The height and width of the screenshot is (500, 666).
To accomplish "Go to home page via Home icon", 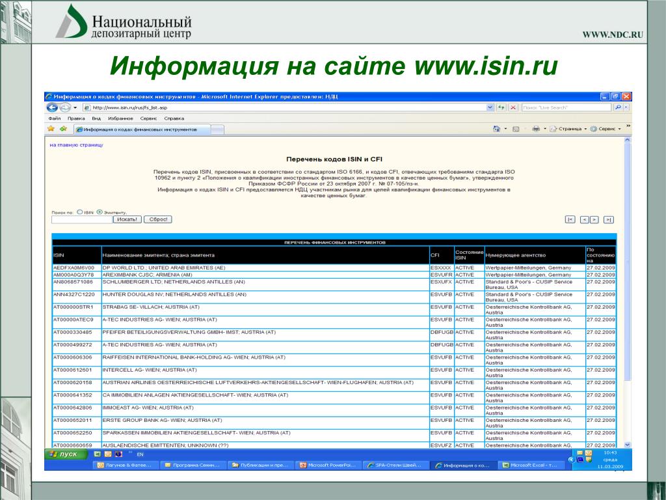I will click(496, 129).
